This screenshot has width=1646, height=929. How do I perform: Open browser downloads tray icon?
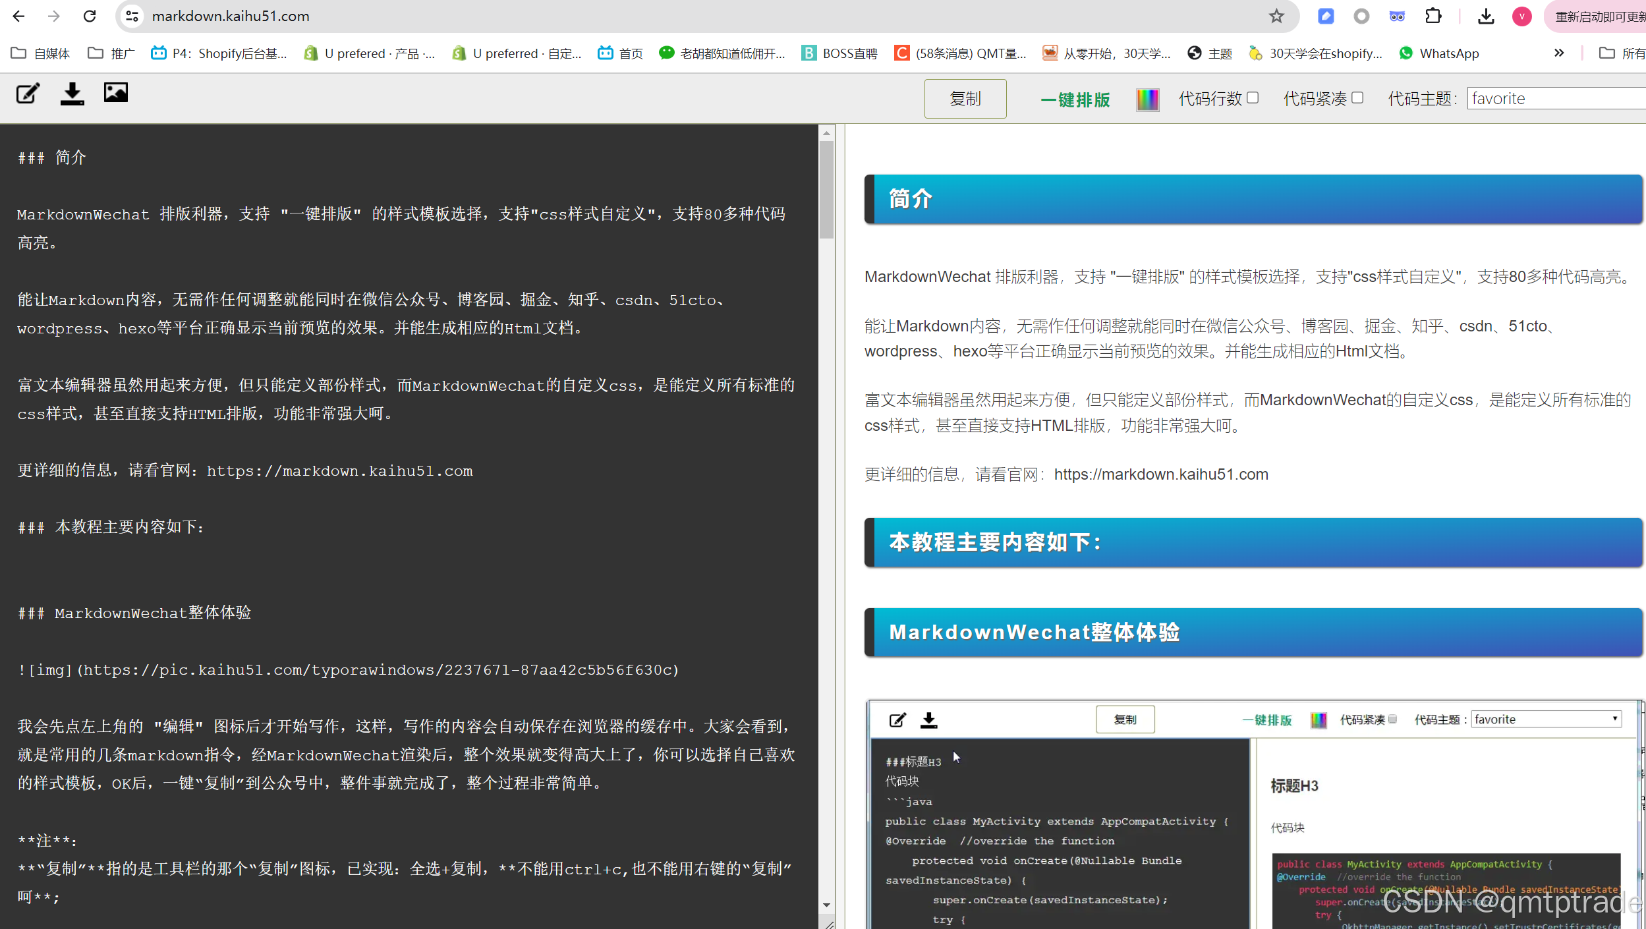(x=1485, y=16)
